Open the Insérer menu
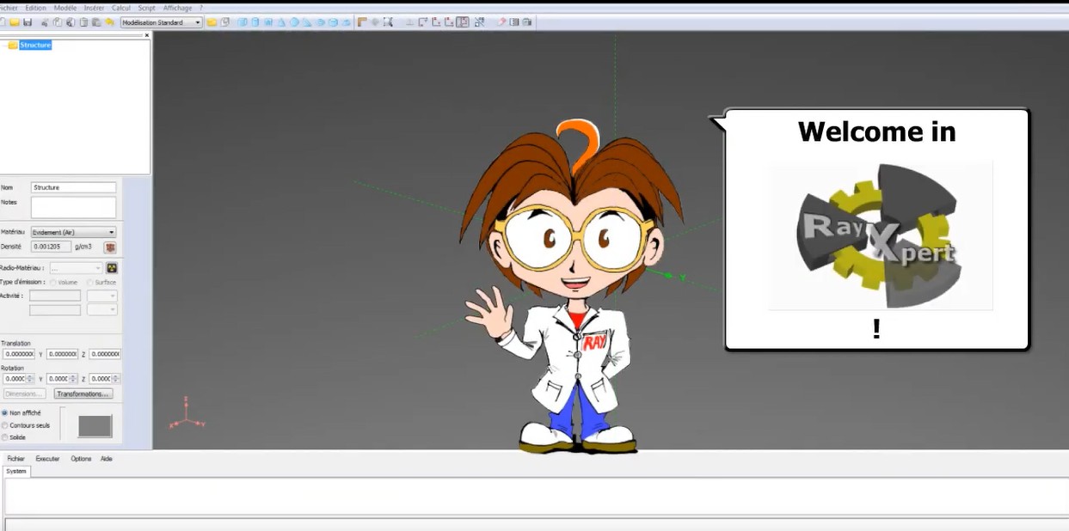 click(94, 8)
